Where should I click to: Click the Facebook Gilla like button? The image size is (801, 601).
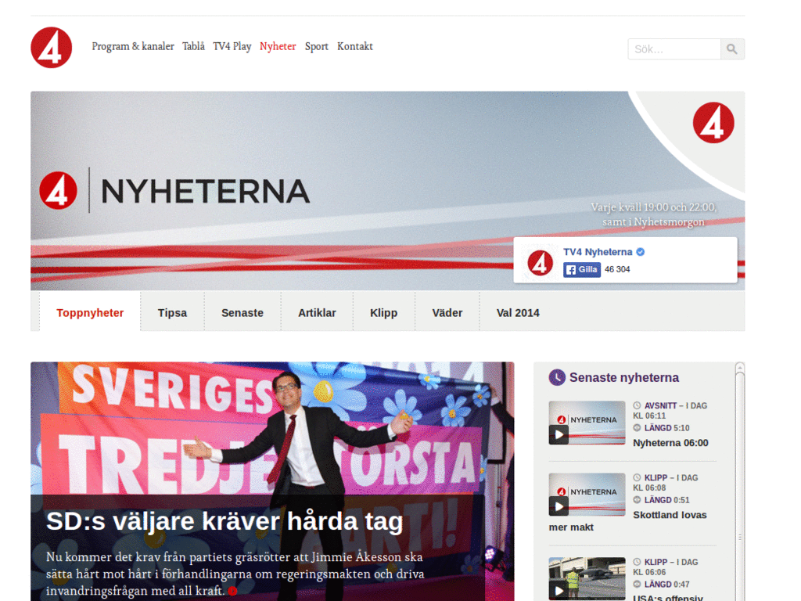(x=582, y=269)
